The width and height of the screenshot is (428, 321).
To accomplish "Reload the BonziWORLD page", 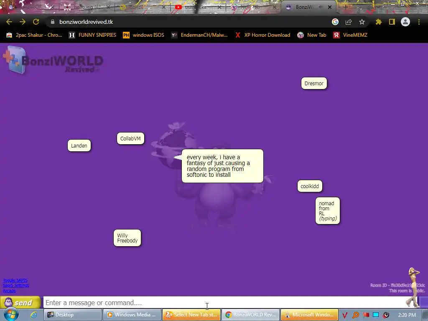I will tap(36, 22).
